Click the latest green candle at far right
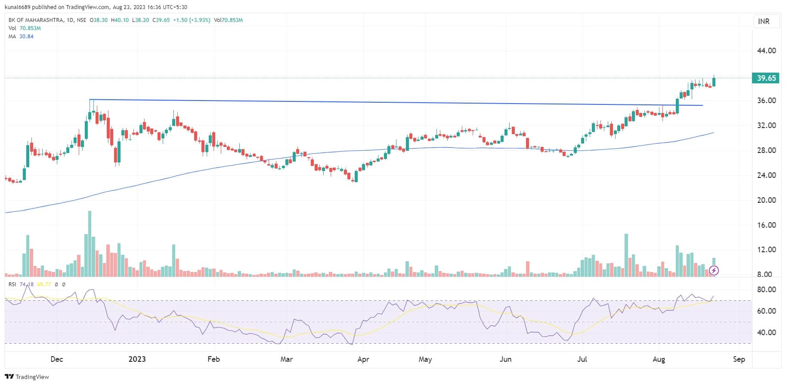The height and width of the screenshot is (385, 786). (714, 81)
